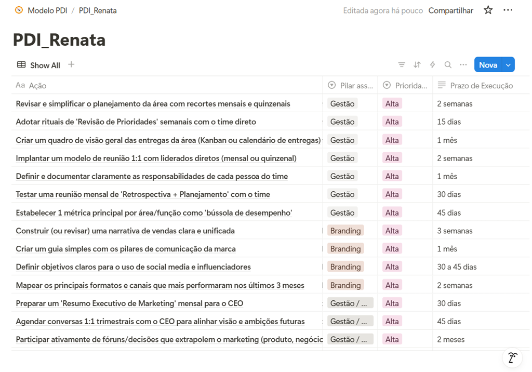Click the Aa title property icon
The image size is (532, 372).
[x=20, y=85]
